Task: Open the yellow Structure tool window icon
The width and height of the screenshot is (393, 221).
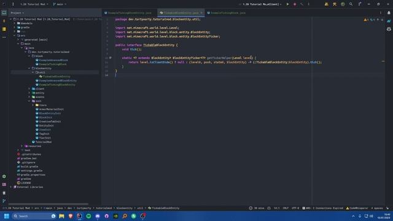Action: click(4, 29)
